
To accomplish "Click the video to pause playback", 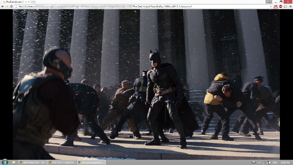I will pos(146,84).
